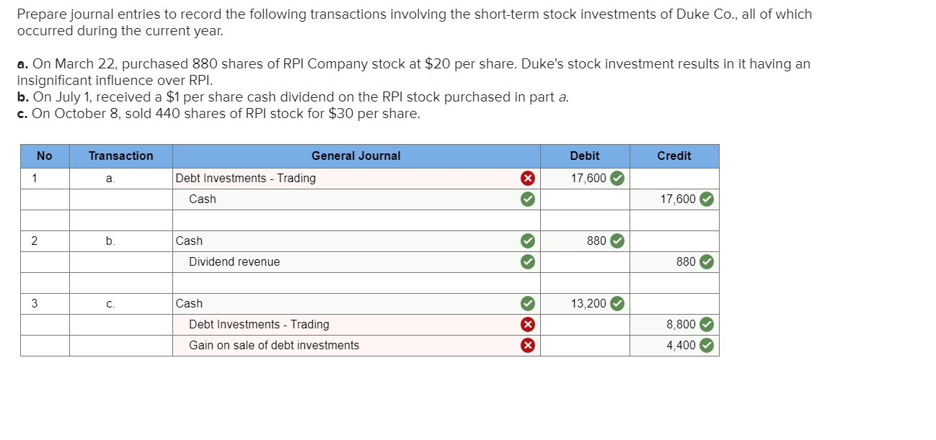The width and height of the screenshot is (936, 440).
Task: Click the No column header
Action: 45,156
